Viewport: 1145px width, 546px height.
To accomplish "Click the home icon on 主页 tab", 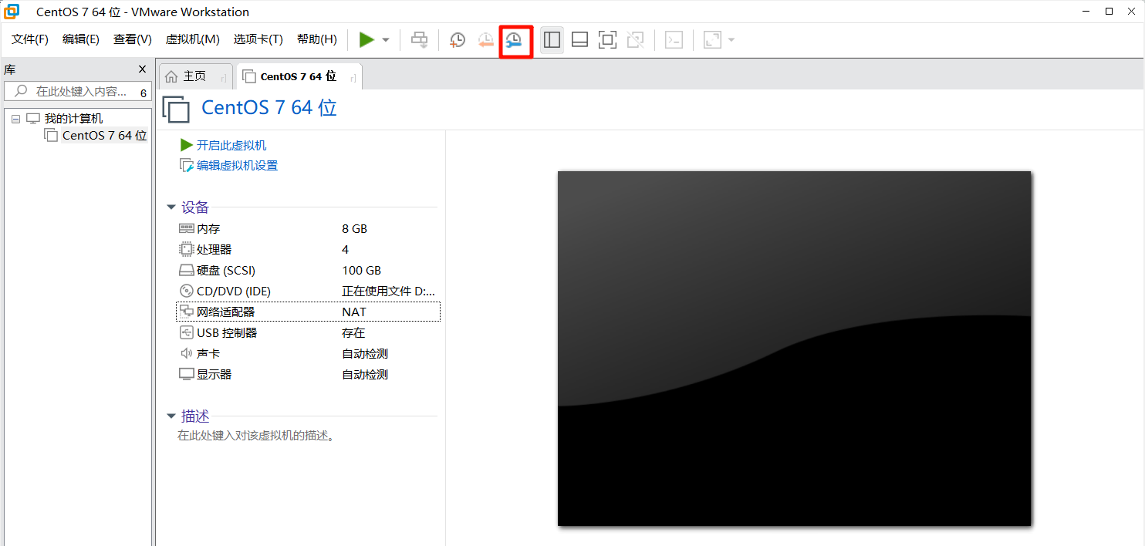I will pos(171,76).
